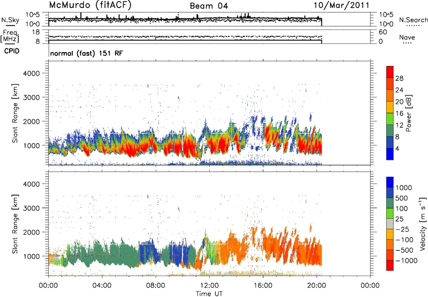Click the 'Beam 04' label
Image resolution: width=428 pixels, height=297 pixels.
209,6
